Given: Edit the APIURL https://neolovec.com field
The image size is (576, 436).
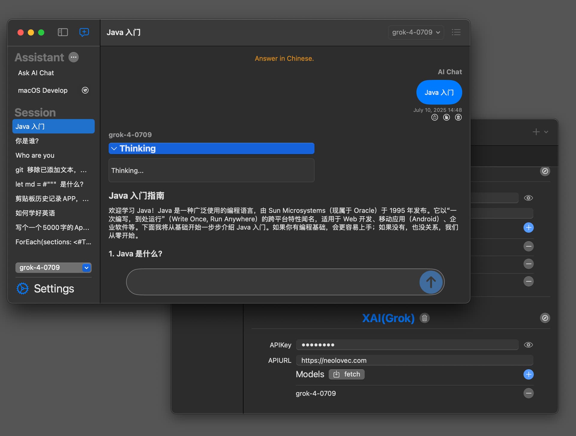Looking at the screenshot, I should tap(414, 360).
